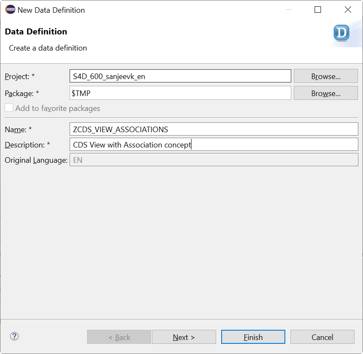Open help via the question mark icon

(14, 336)
